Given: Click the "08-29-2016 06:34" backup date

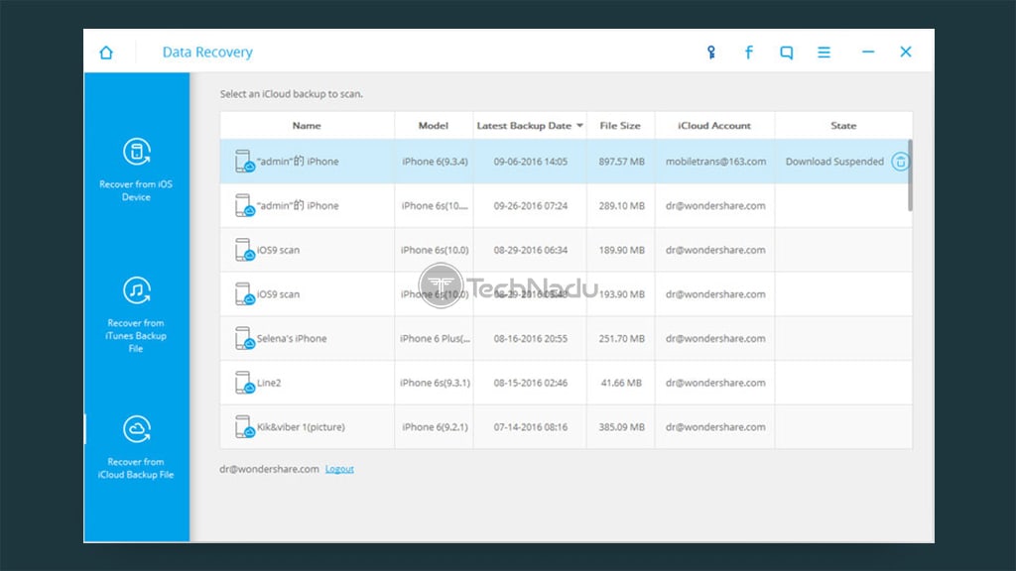Looking at the screenshot, I should [530, 250].
